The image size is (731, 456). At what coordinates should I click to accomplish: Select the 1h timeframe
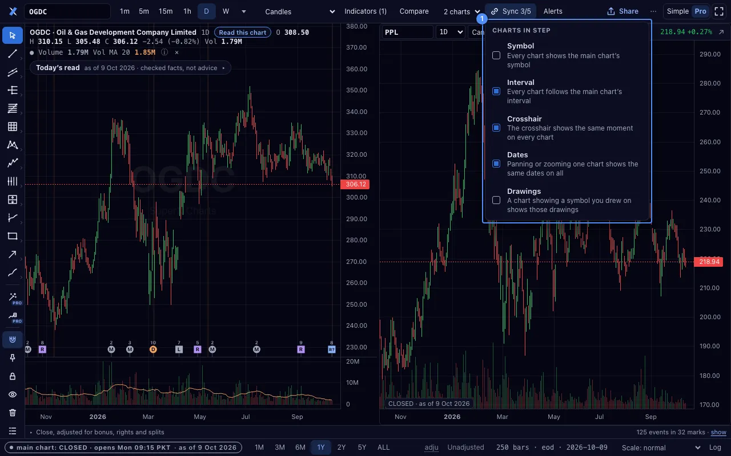[187, 11]
